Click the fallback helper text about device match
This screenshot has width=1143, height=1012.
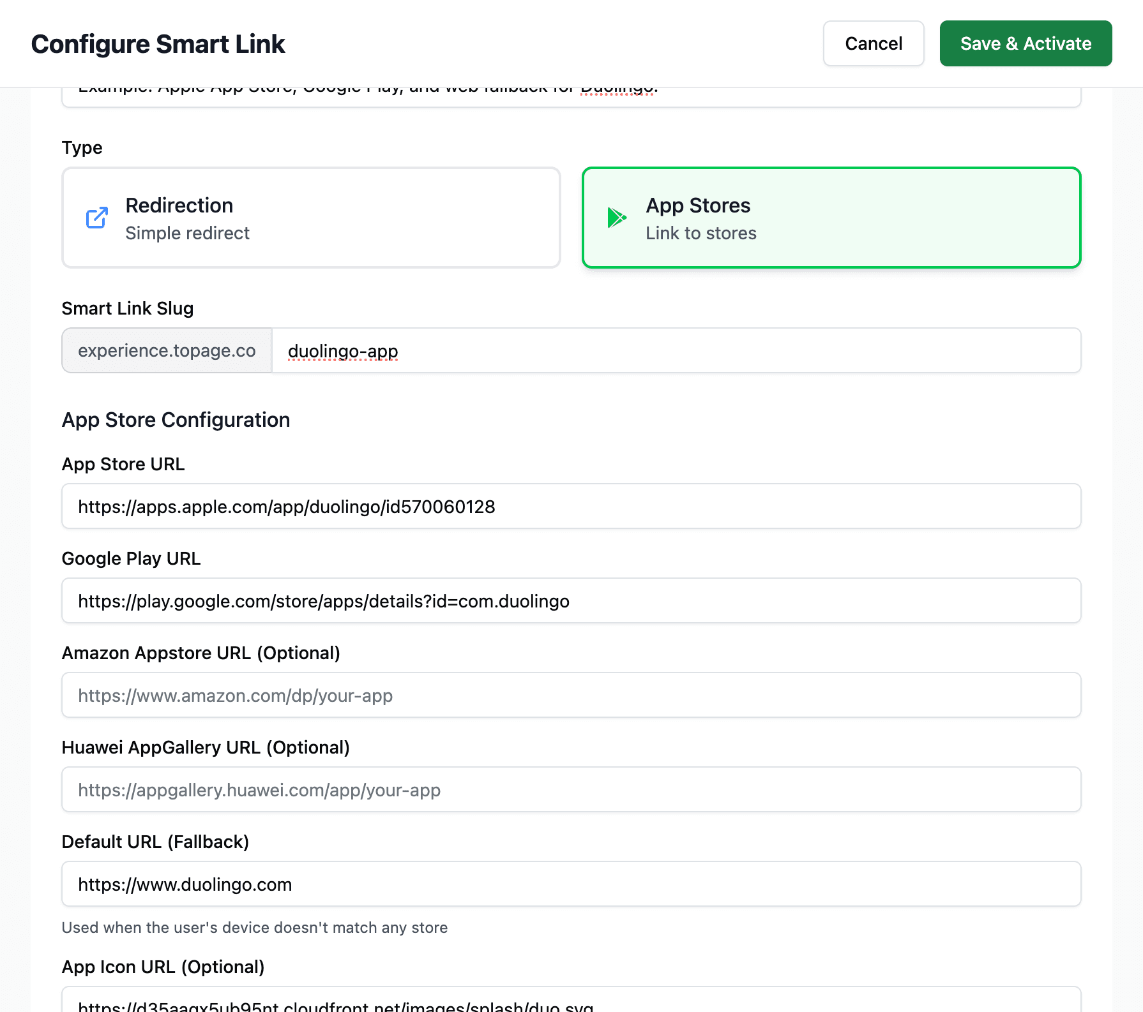click(254, 927)
